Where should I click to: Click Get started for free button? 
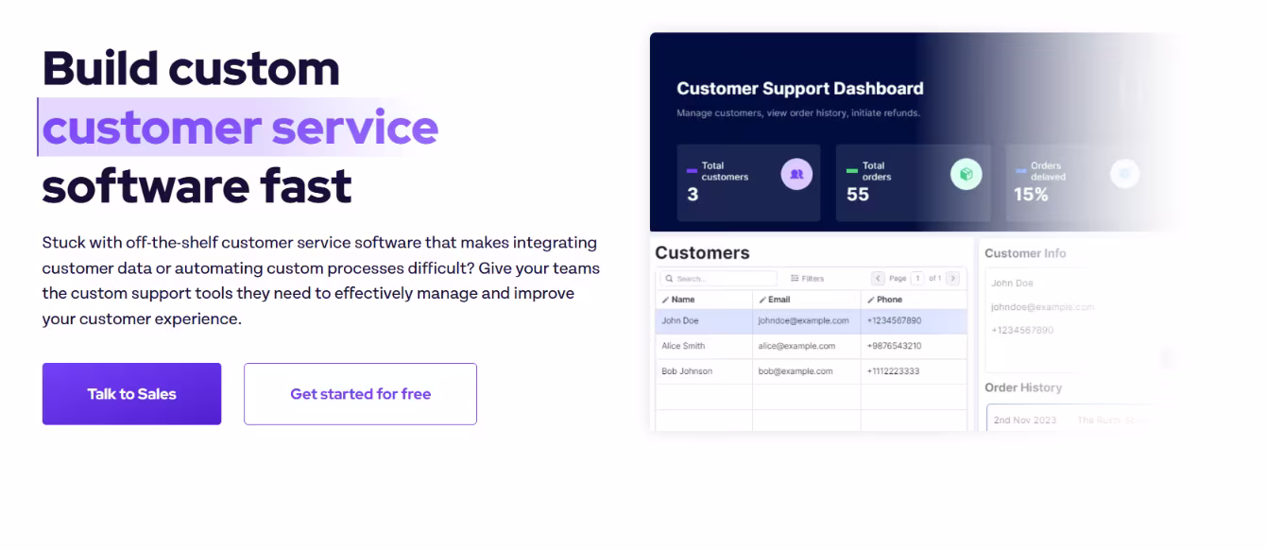pos(360,394)
